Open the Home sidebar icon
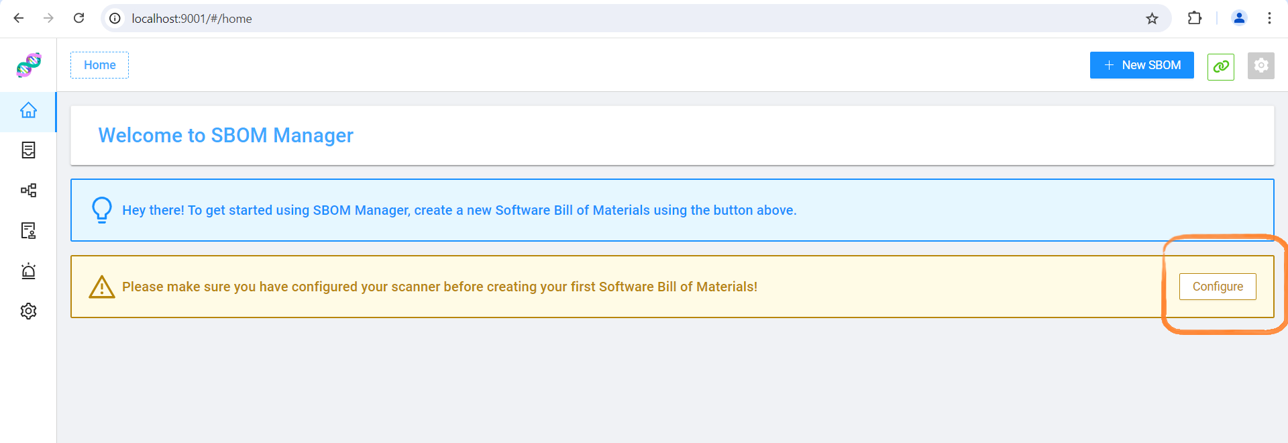 tap(28, 110)
